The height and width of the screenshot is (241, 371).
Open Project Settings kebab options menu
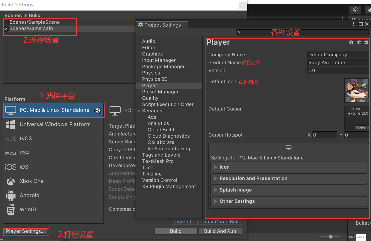[353, 24]
